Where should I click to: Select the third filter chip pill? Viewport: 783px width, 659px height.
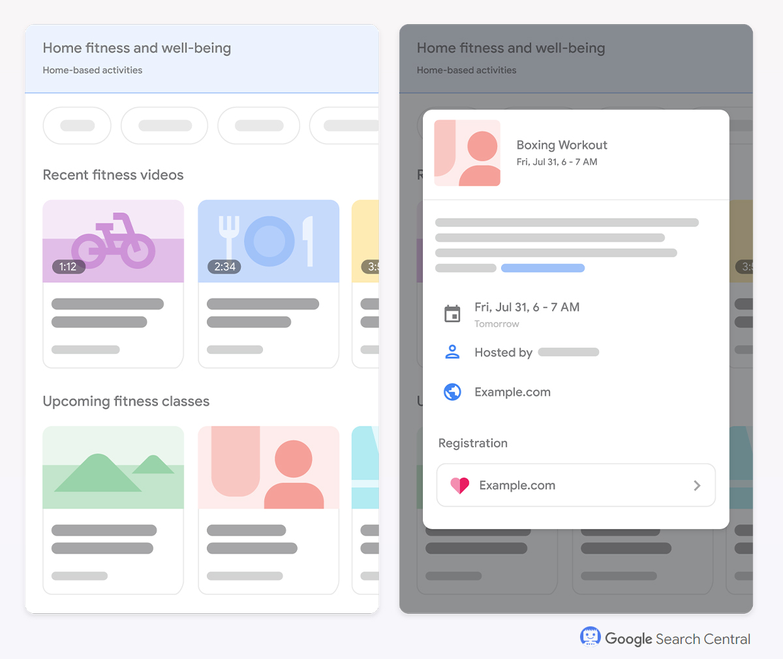click(258, 125)
